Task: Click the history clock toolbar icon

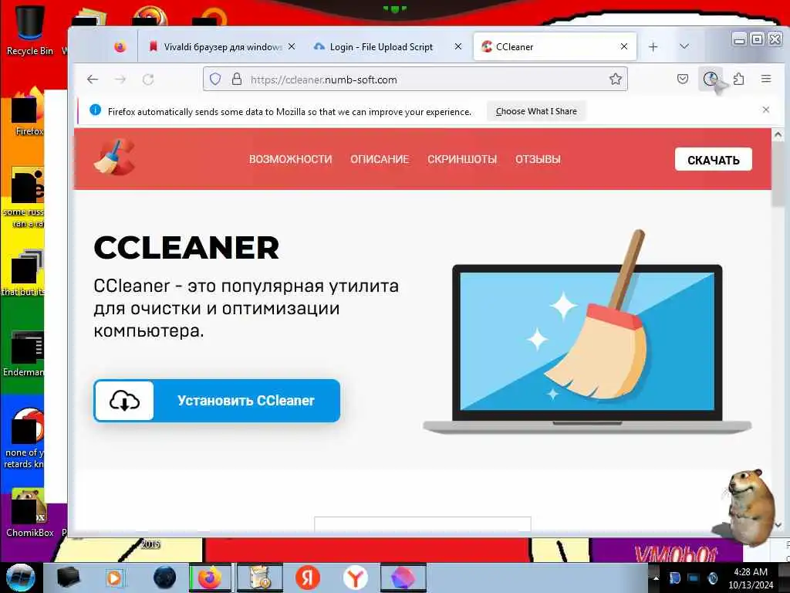Action: tap(711, 79)
